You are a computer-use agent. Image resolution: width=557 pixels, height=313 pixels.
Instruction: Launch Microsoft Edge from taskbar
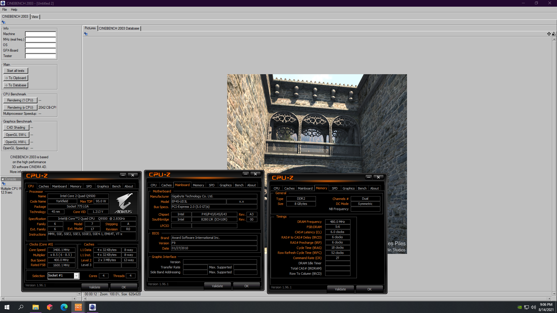[x=64, y=307]
